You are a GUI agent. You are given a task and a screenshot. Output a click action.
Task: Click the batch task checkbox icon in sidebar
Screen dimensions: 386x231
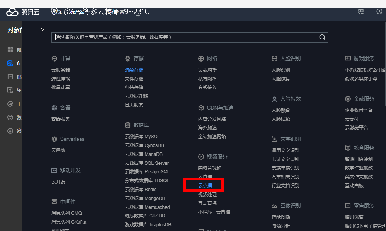click(10, 77)
